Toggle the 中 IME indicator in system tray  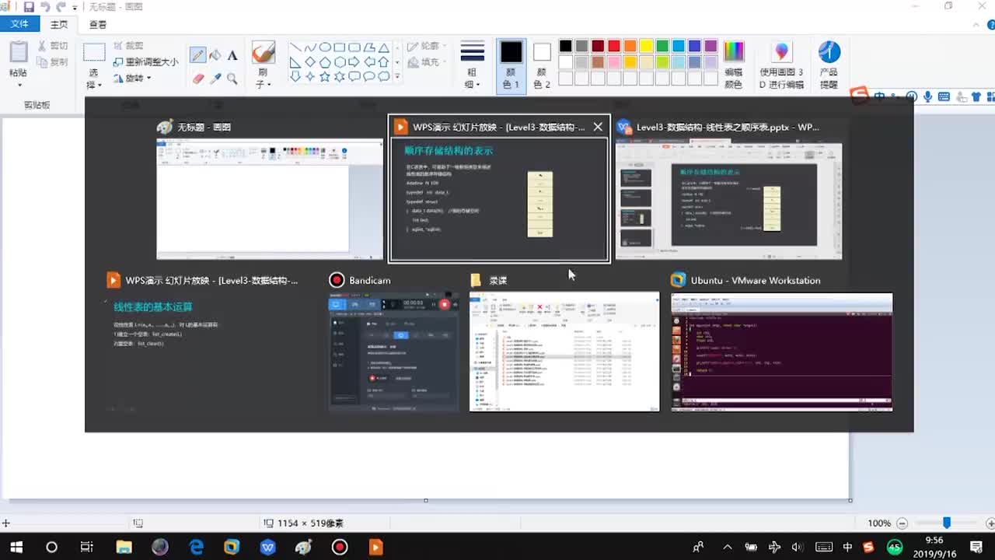click(847, 548)
